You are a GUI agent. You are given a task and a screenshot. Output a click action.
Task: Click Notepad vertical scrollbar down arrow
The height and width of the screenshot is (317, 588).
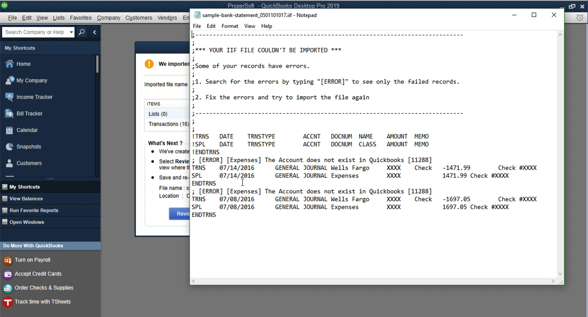coord(560,274)
